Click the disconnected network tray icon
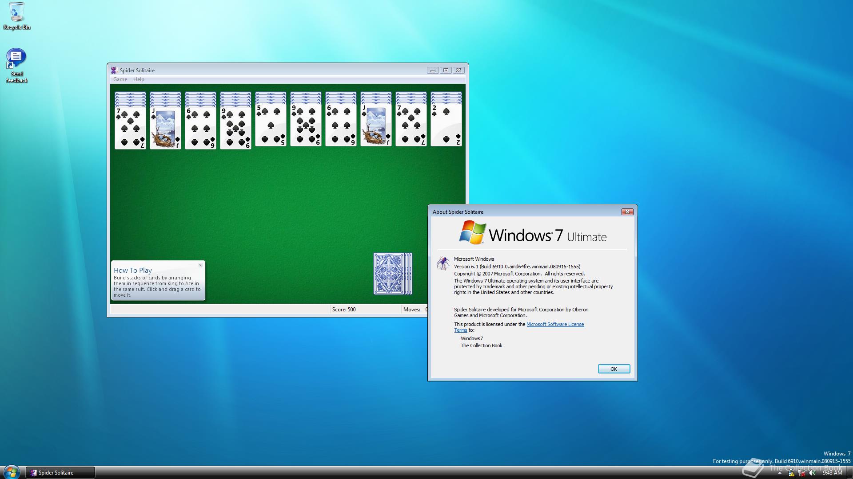This screenshot has width=853, height=479. (801, 473)
